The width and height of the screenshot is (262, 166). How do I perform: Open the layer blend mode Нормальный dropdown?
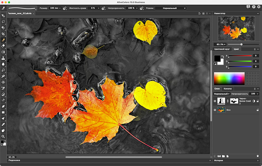pos(221,94)
